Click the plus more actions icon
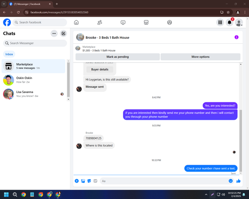The width and height of the screenshot is (249, 199). (x=77, y=181)
